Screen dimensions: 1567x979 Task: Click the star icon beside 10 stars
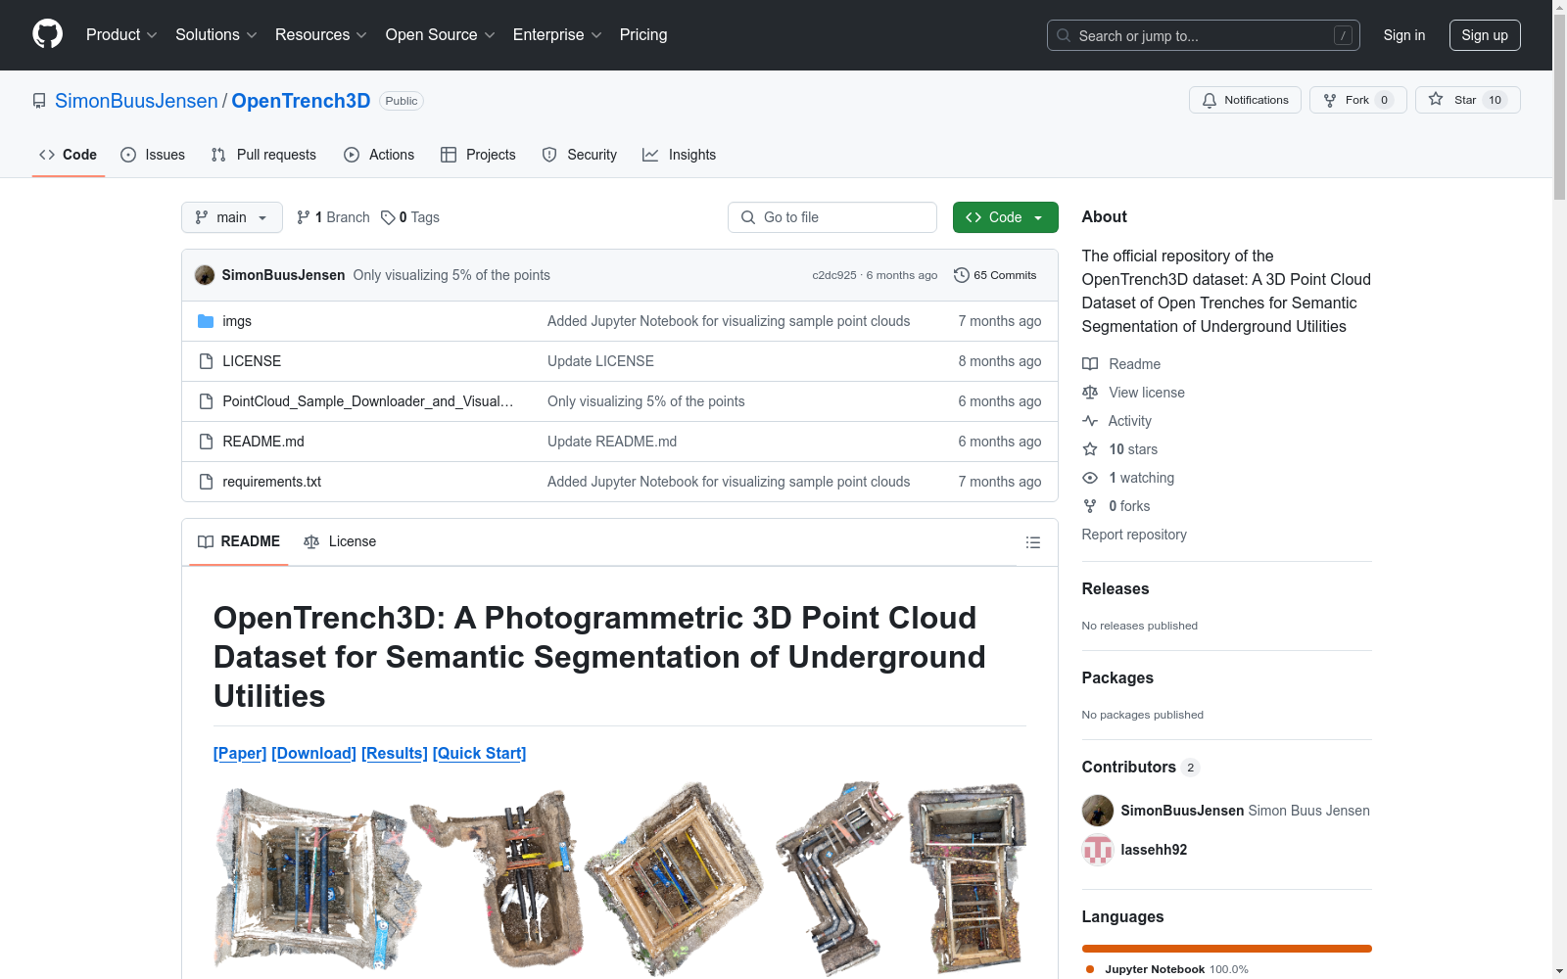1090,449
